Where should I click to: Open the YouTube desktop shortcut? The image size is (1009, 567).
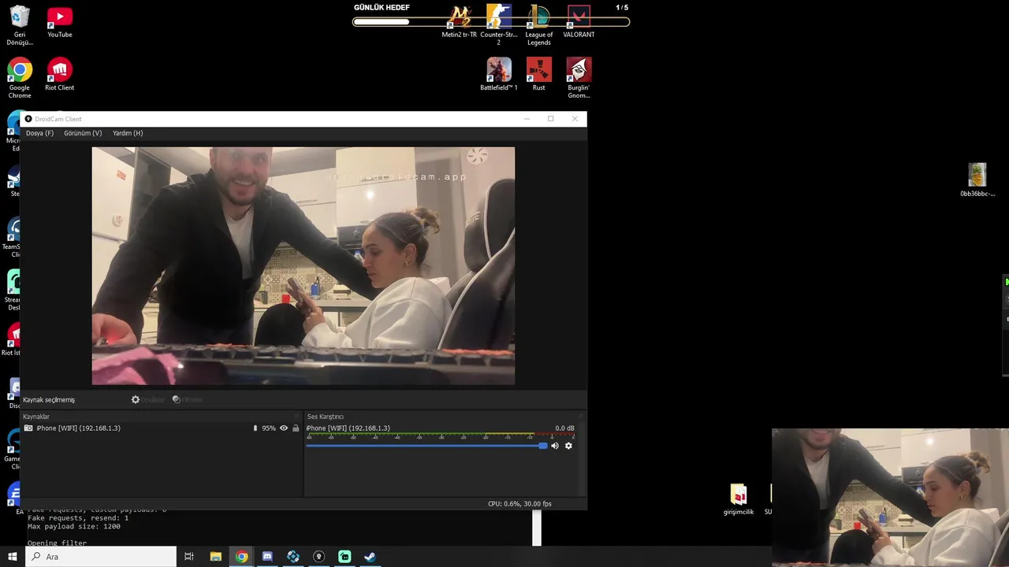tap(59, 23)
